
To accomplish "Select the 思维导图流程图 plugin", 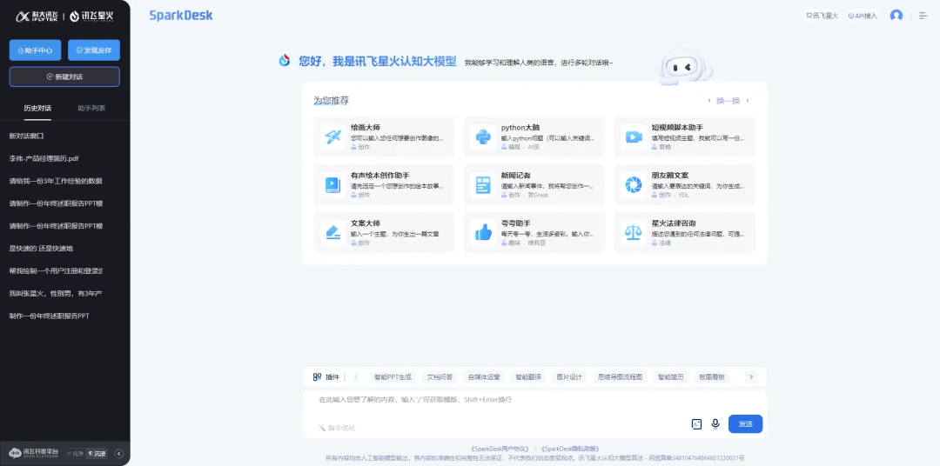I will coord(620,377).
